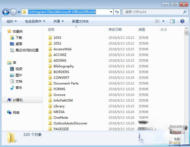Click the date 2018/9/13 10:20 for FORMS
Viewport: 190px width, 147px height.
click(x=121, y=89)
